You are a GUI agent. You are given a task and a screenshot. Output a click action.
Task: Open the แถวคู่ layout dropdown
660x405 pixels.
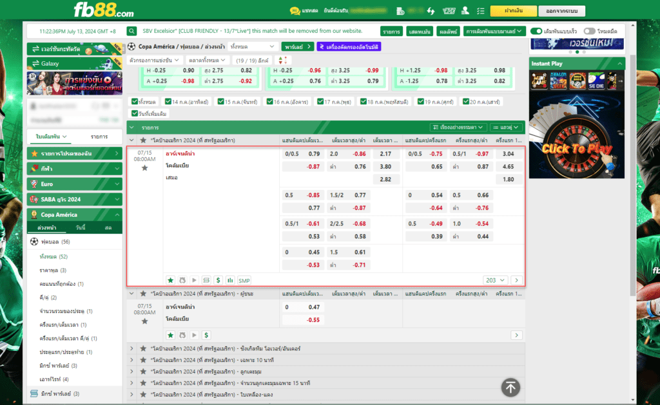click(x=506, y=127)
